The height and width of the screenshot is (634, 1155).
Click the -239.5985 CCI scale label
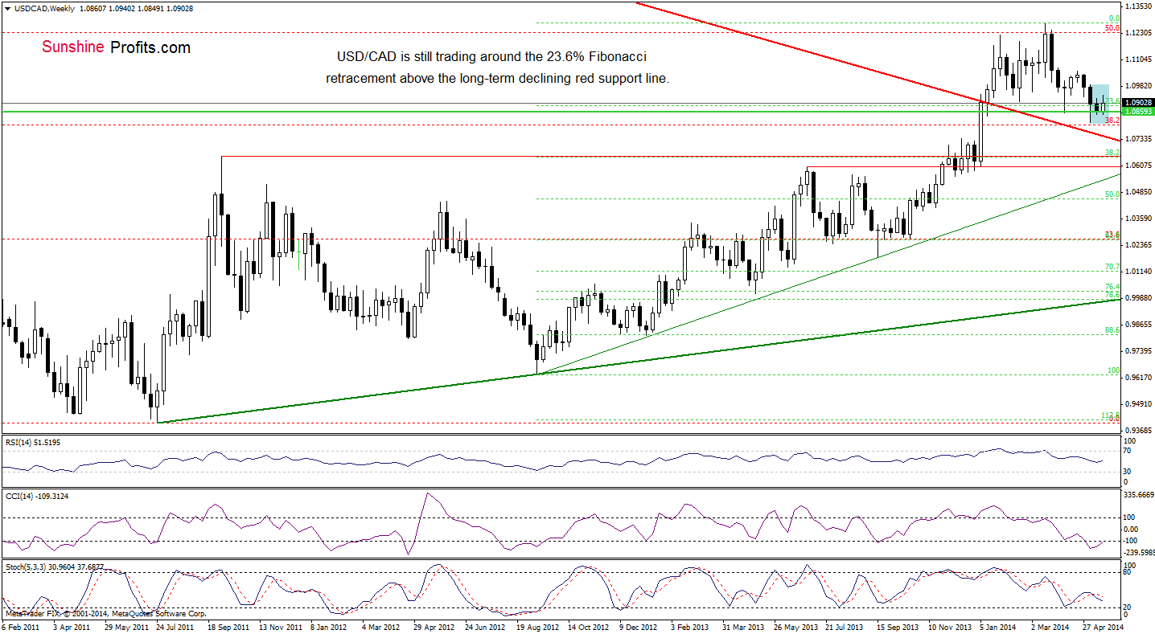pos(1140,552)
